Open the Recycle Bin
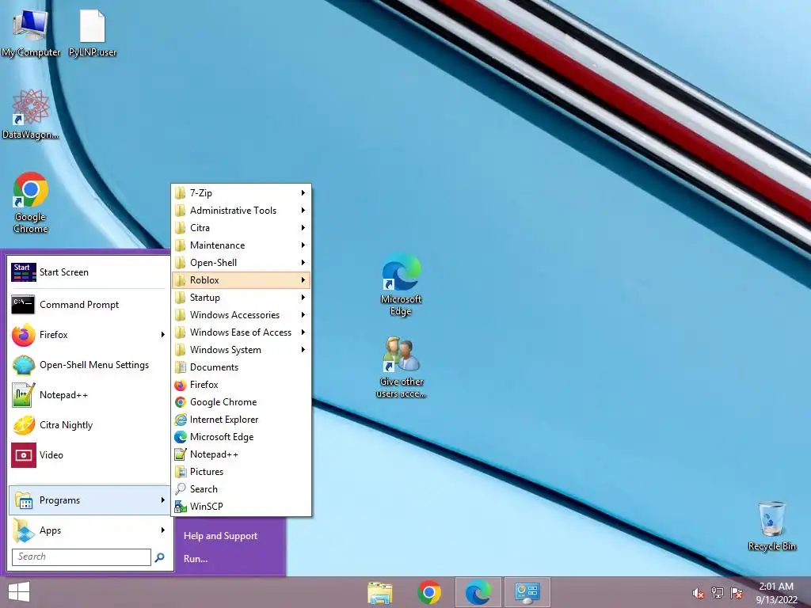 tap(771, 526)
